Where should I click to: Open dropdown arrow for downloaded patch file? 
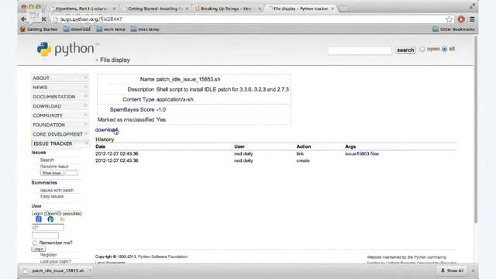click(x=90, y=270)
